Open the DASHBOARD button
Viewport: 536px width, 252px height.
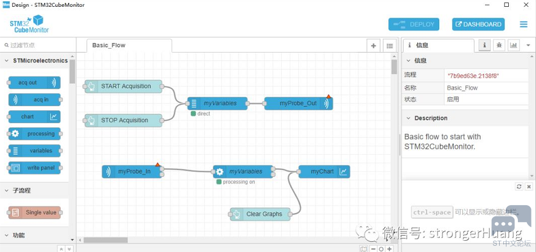click(x=478, y=24)
